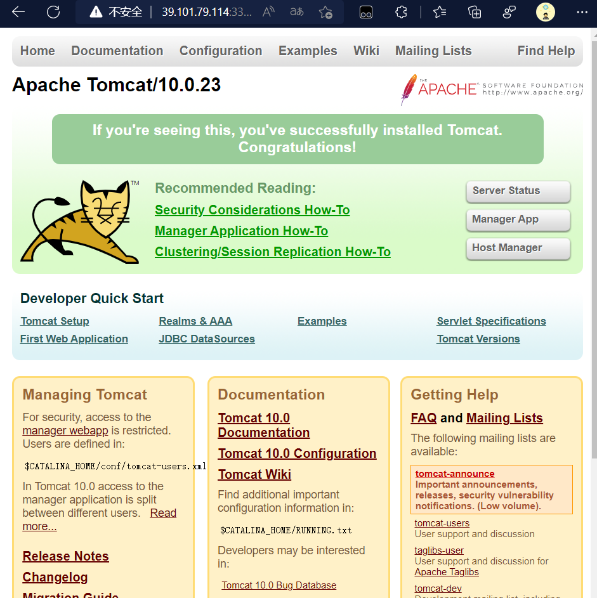Open the browser settings ellipsis menu

click(582, 12)
